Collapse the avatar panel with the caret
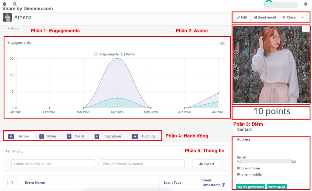 point(306,29)
